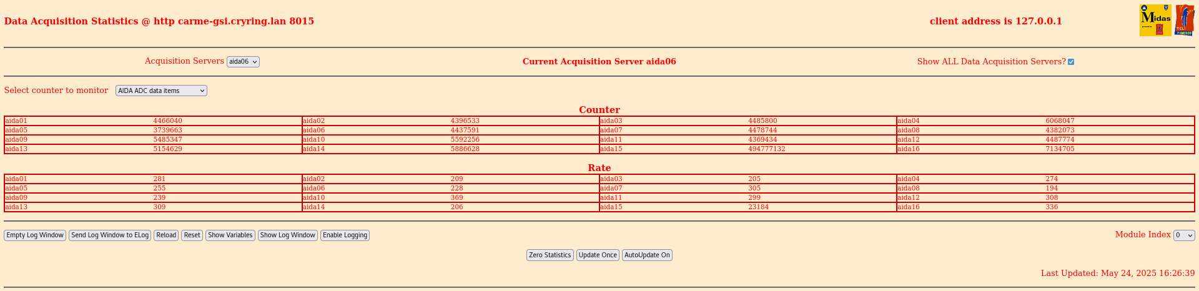Select Counter value 4369434 for aida11
Image resolution: width=1199 pixels, height=291 pixels.
click(x=763, y=140)
